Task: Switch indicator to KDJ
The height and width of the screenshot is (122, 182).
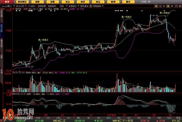Action: pyautogui.click(x=99, y=118)
